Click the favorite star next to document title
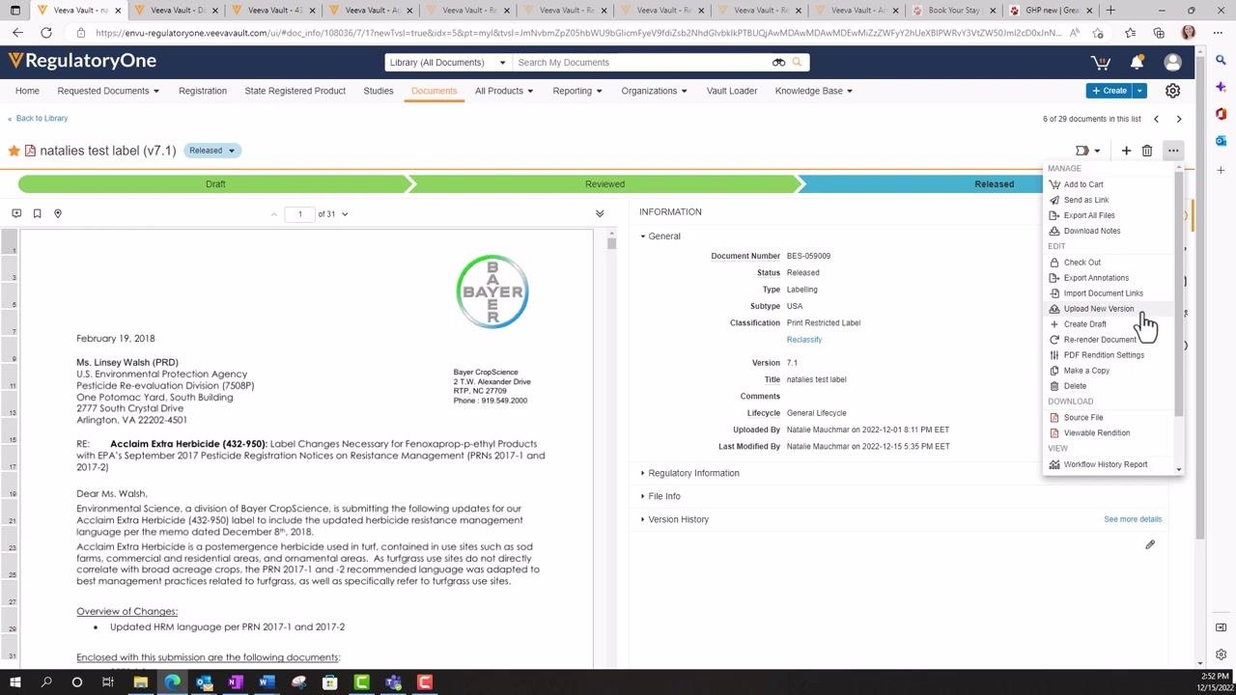 tap(14, 151)
